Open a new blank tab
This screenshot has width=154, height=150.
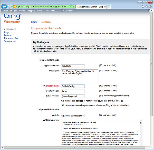[x=109, y=7]
